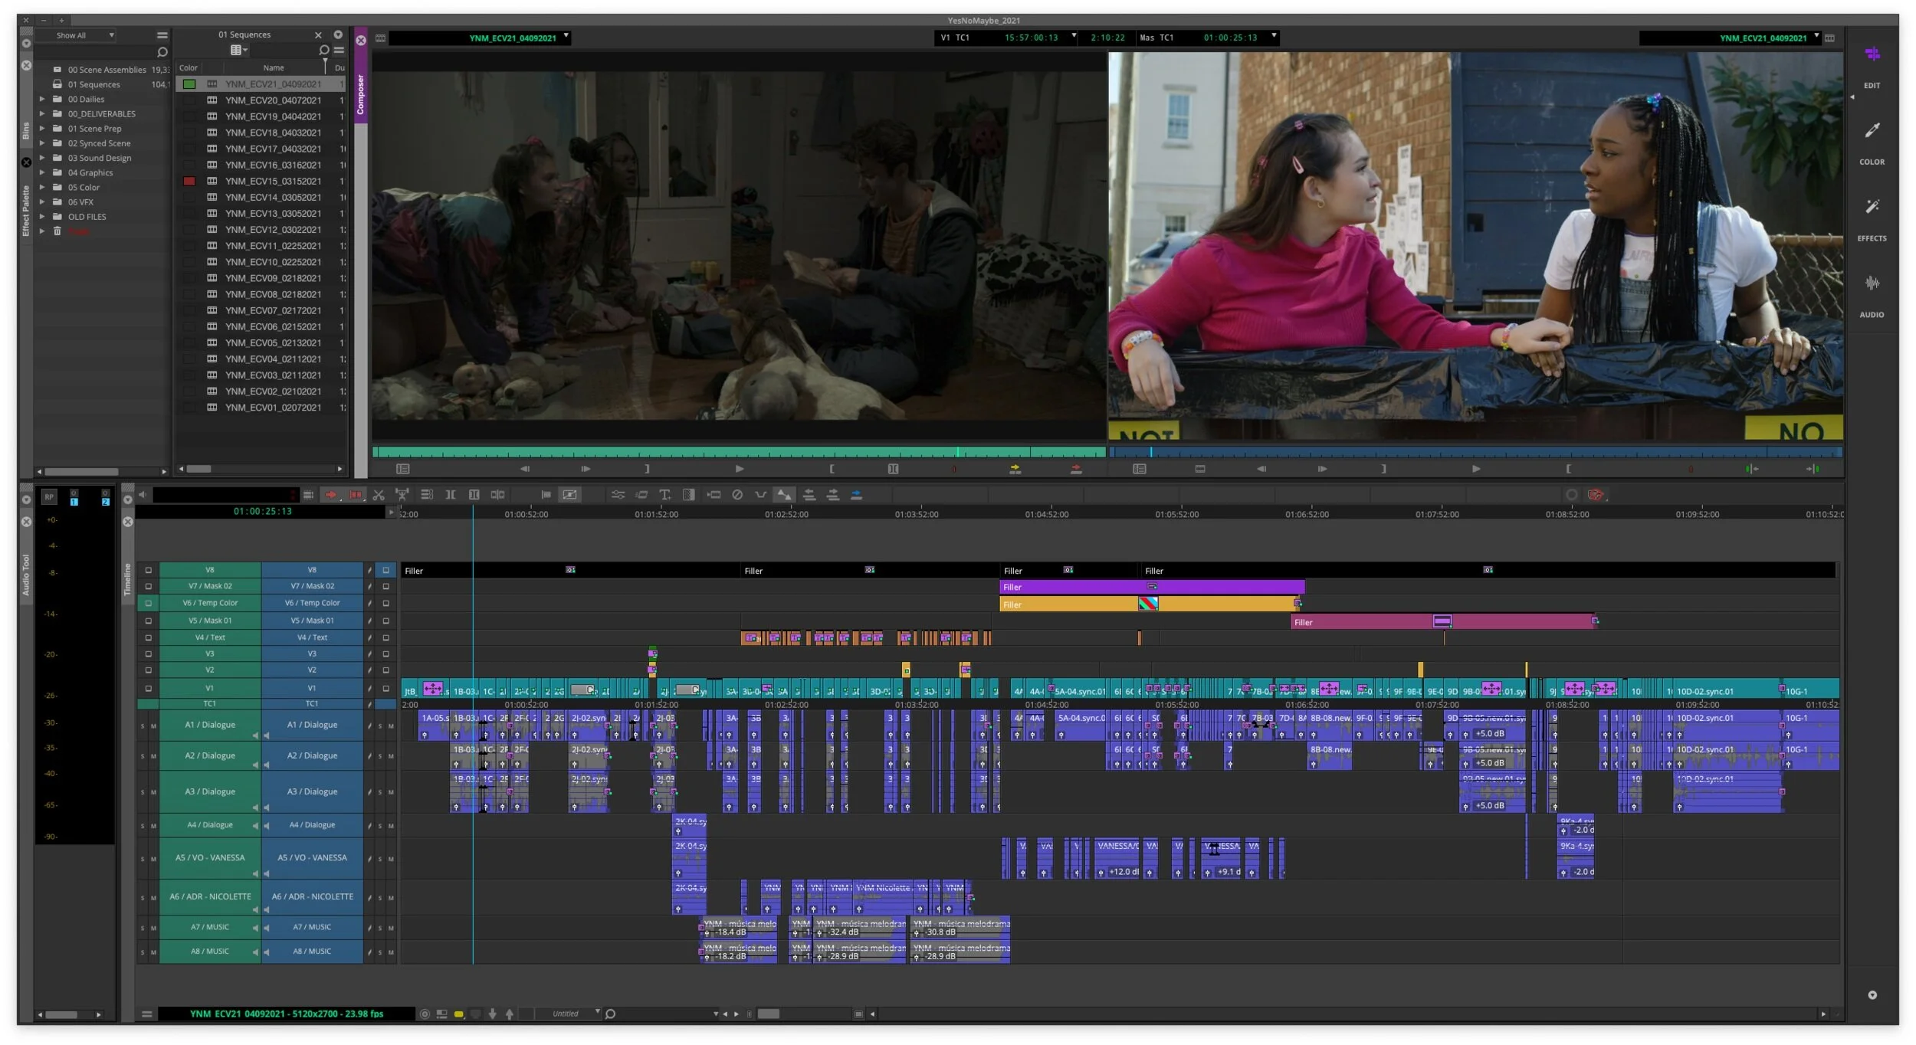Click the scissors Add Edit icon
Image resolution: width=1916 pixels, height=1045 pixels.
click(379, 495)
